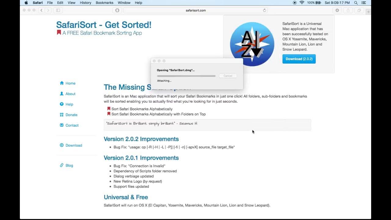The width and height of the screenshot is (391, 220).
Task: Open Spotlight search magnifier
Action: (356, 3)
